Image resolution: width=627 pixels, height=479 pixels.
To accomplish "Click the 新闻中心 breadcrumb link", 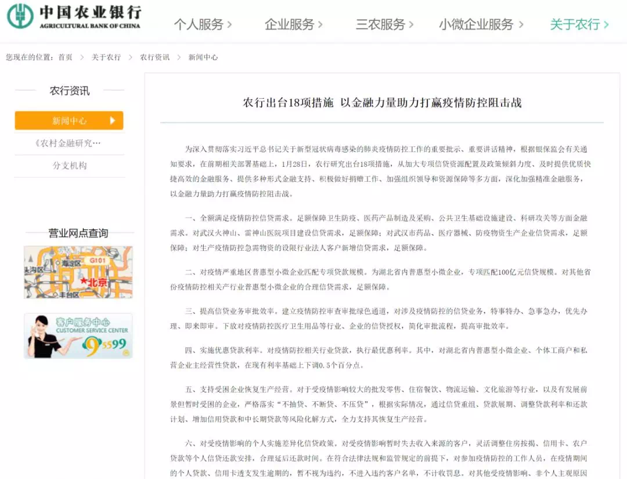I will tap(203, 57).
